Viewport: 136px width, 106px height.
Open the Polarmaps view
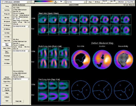[7, 56]
